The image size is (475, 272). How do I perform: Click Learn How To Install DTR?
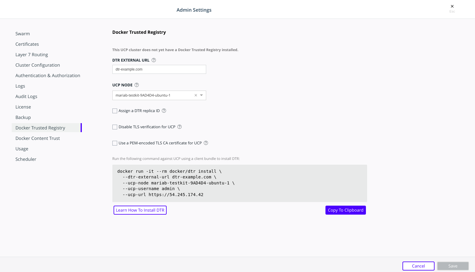tap(140, 210)
